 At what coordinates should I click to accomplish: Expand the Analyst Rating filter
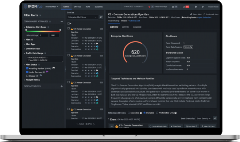coord(32,80)
